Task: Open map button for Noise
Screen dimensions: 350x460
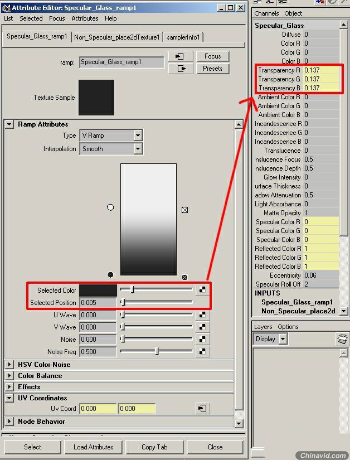Action: 202,339
